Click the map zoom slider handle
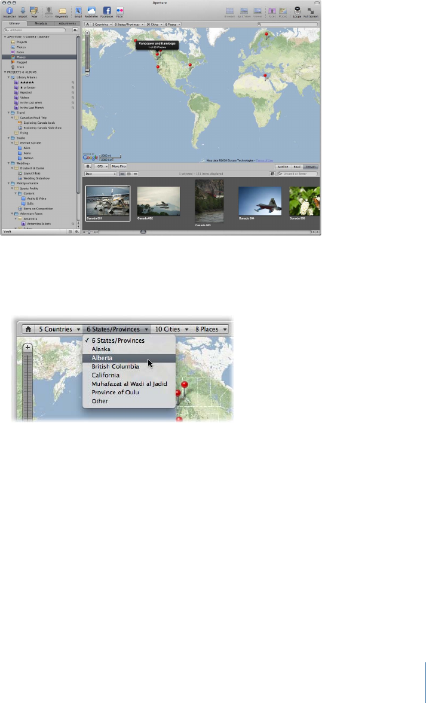 pyautogui.click(x=87, y=69)
